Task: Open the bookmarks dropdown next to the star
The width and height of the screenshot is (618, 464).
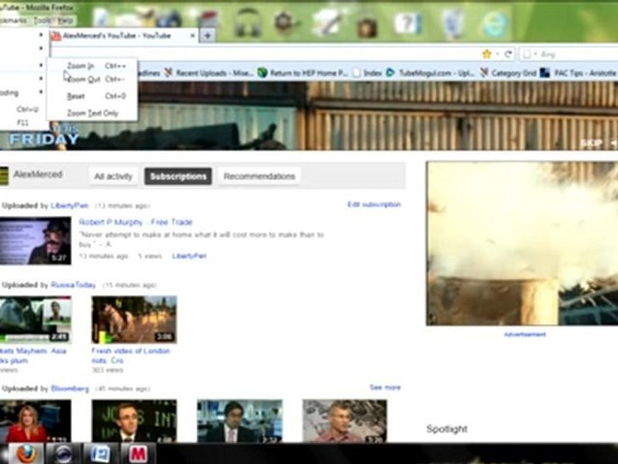Action: 498,54
